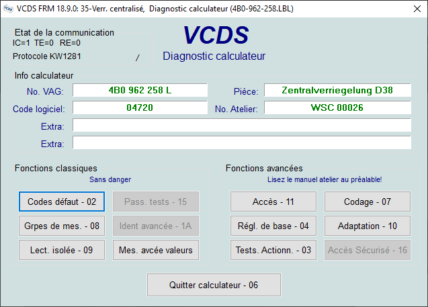Click the 'Sans danger' label
The width and height of the screenshot is (428, 307).
[x=110, y=179]
